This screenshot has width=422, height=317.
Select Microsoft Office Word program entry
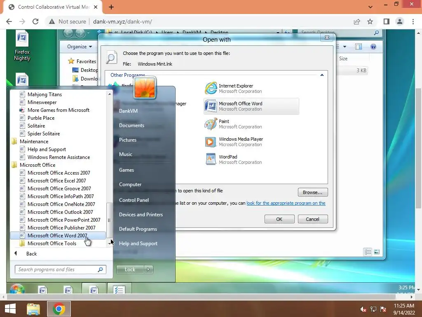coord(251,106)
